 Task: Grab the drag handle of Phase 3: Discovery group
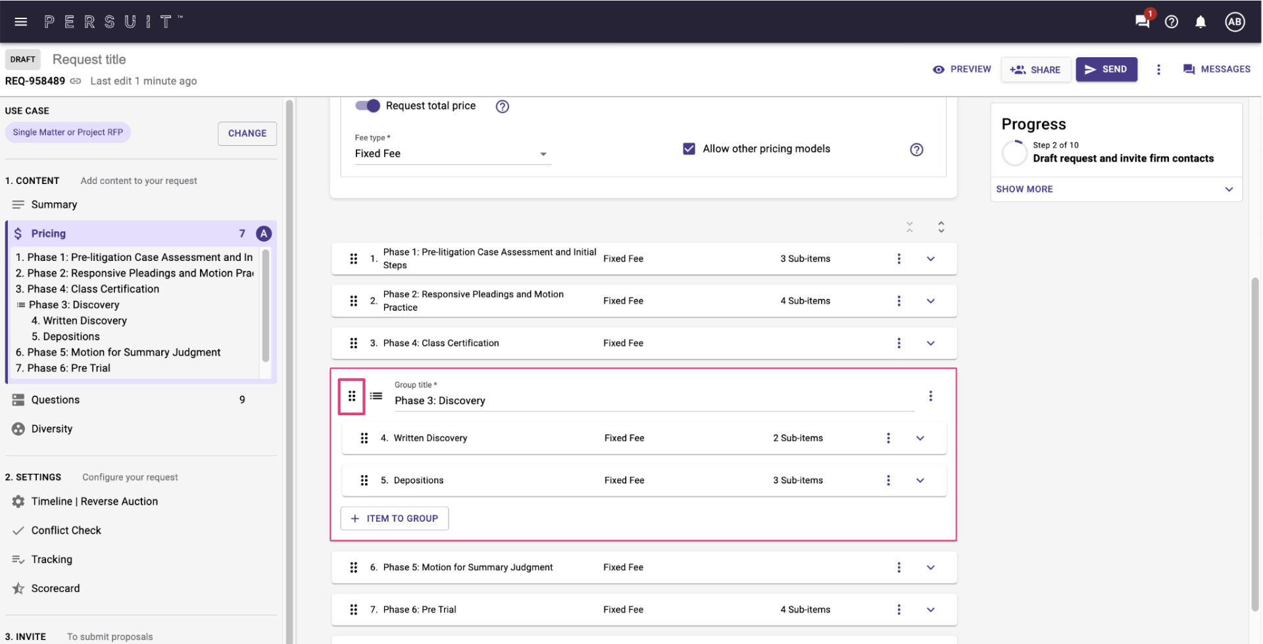click(352, 396)
